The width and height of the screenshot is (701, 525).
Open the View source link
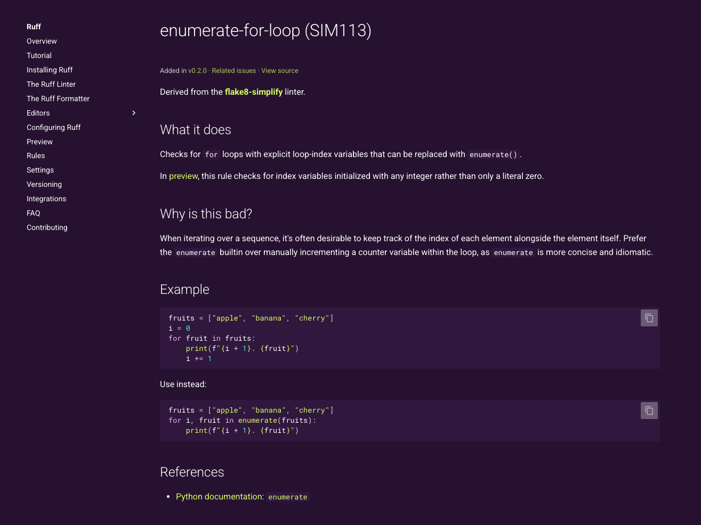[280, 70]
